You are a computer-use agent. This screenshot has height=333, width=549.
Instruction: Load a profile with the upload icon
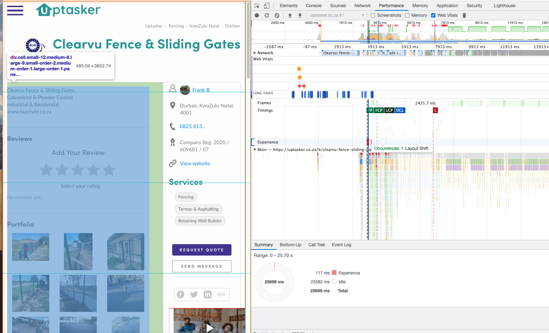pos(290,15)
